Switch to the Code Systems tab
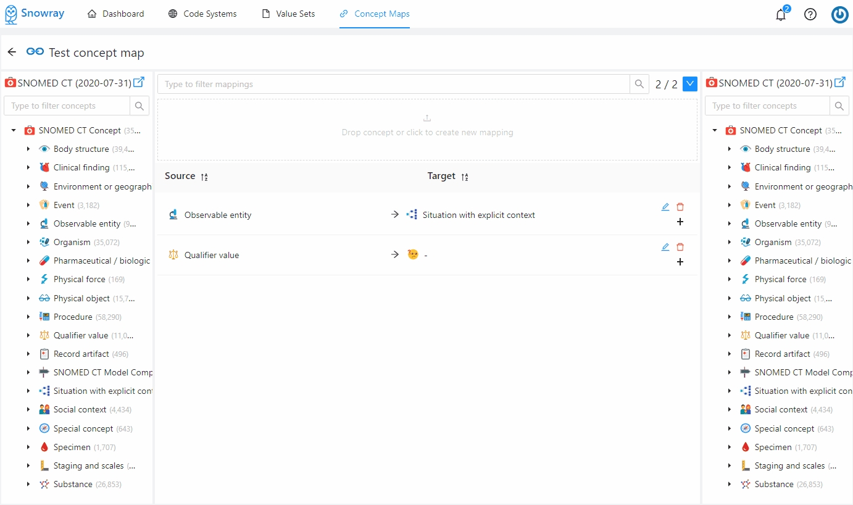Viewport: 853px width, 505px height. click(202, 14)
